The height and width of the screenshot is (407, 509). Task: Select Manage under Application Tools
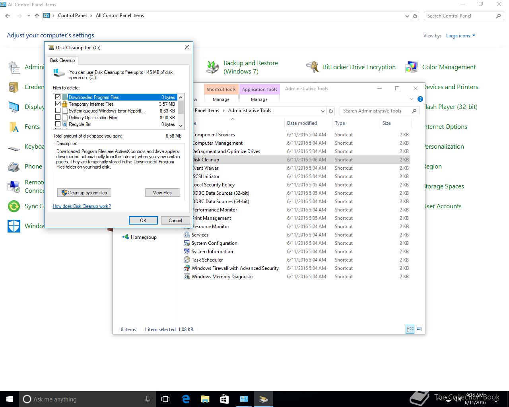(259, 99)
